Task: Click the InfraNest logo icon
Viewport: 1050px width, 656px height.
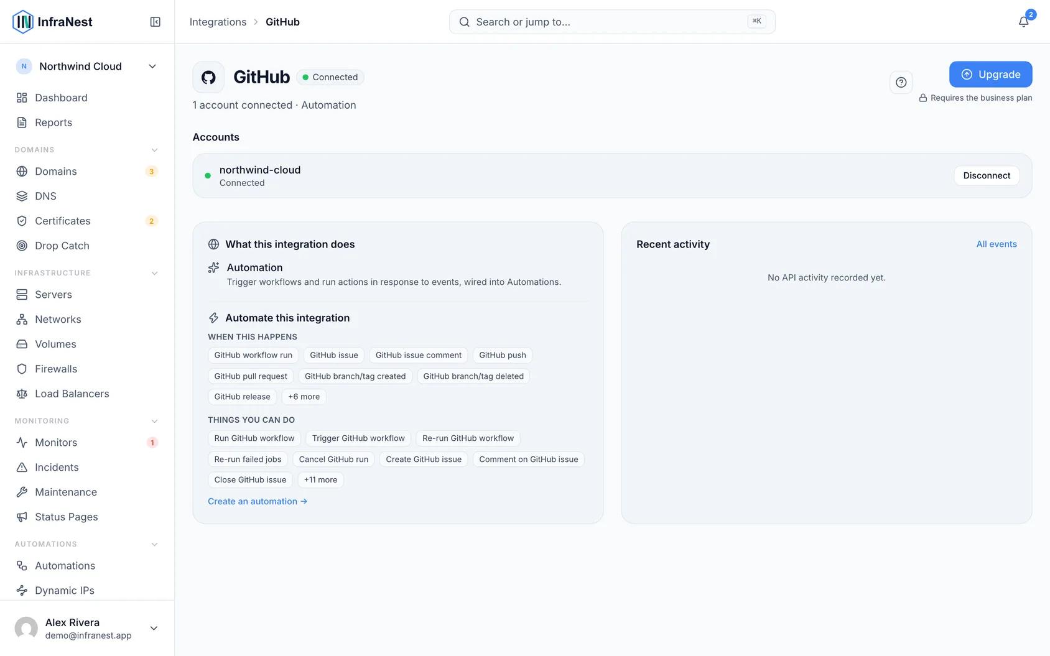Action: click(x=23, y=22)
